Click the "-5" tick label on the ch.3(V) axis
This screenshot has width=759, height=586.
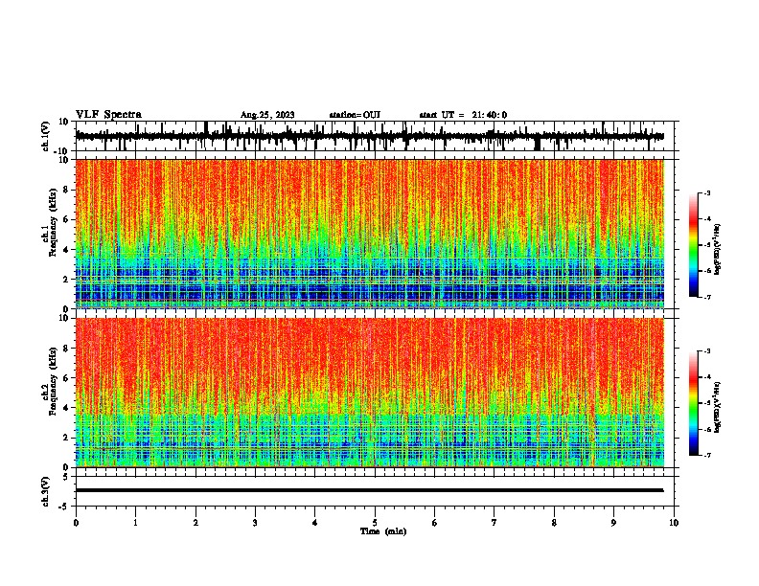click(64, 507)
